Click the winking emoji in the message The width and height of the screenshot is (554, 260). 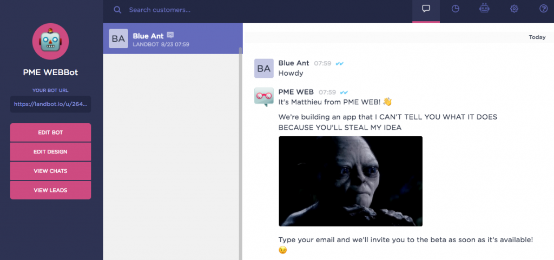pos(282,250)
